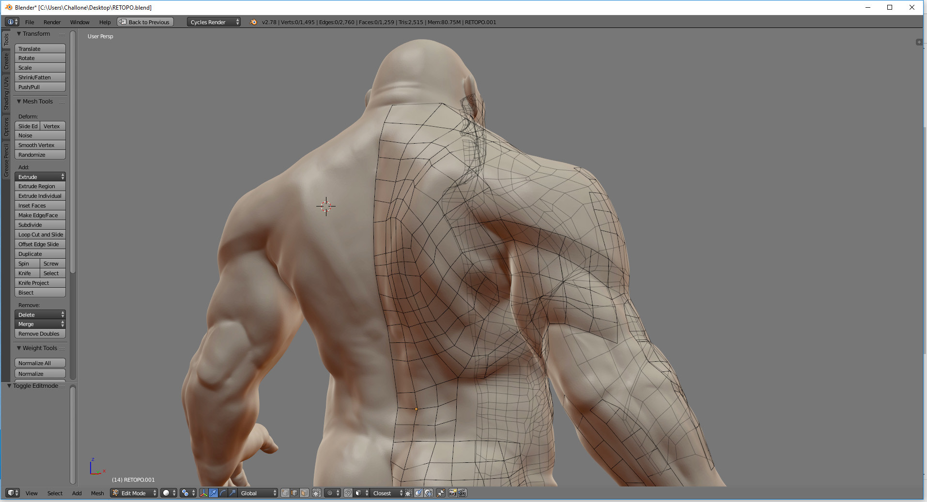Click the Transform panel grip handle
Image resolution: width=927 pixels, height=502 pixels.
pyautogui.click(x=62, y=34)
